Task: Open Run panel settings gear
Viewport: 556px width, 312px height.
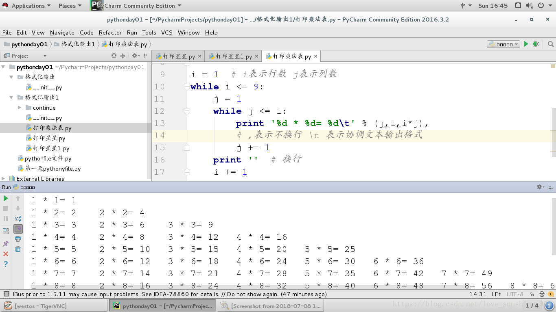Action: [x=541, y=187]
